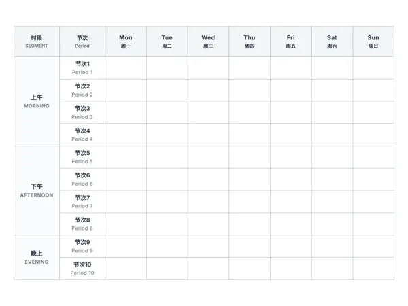This screenshot has height=306, width=408.
Task: Click the 节次1 Period 1 row label
Action: coord(82,68)
